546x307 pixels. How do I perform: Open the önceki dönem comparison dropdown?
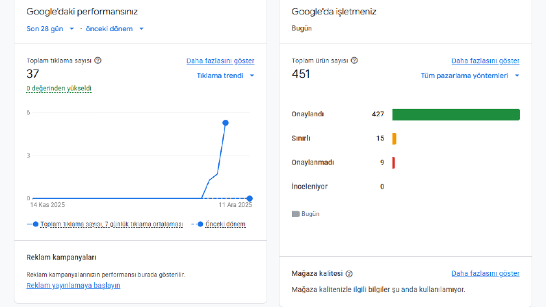tap(114, 29)
